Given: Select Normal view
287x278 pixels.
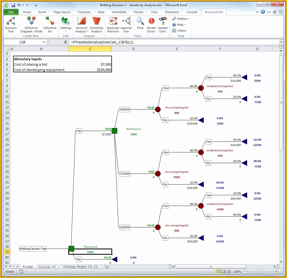Looking at the screenshot, I should pyautogui.click(x=218, y=272).
